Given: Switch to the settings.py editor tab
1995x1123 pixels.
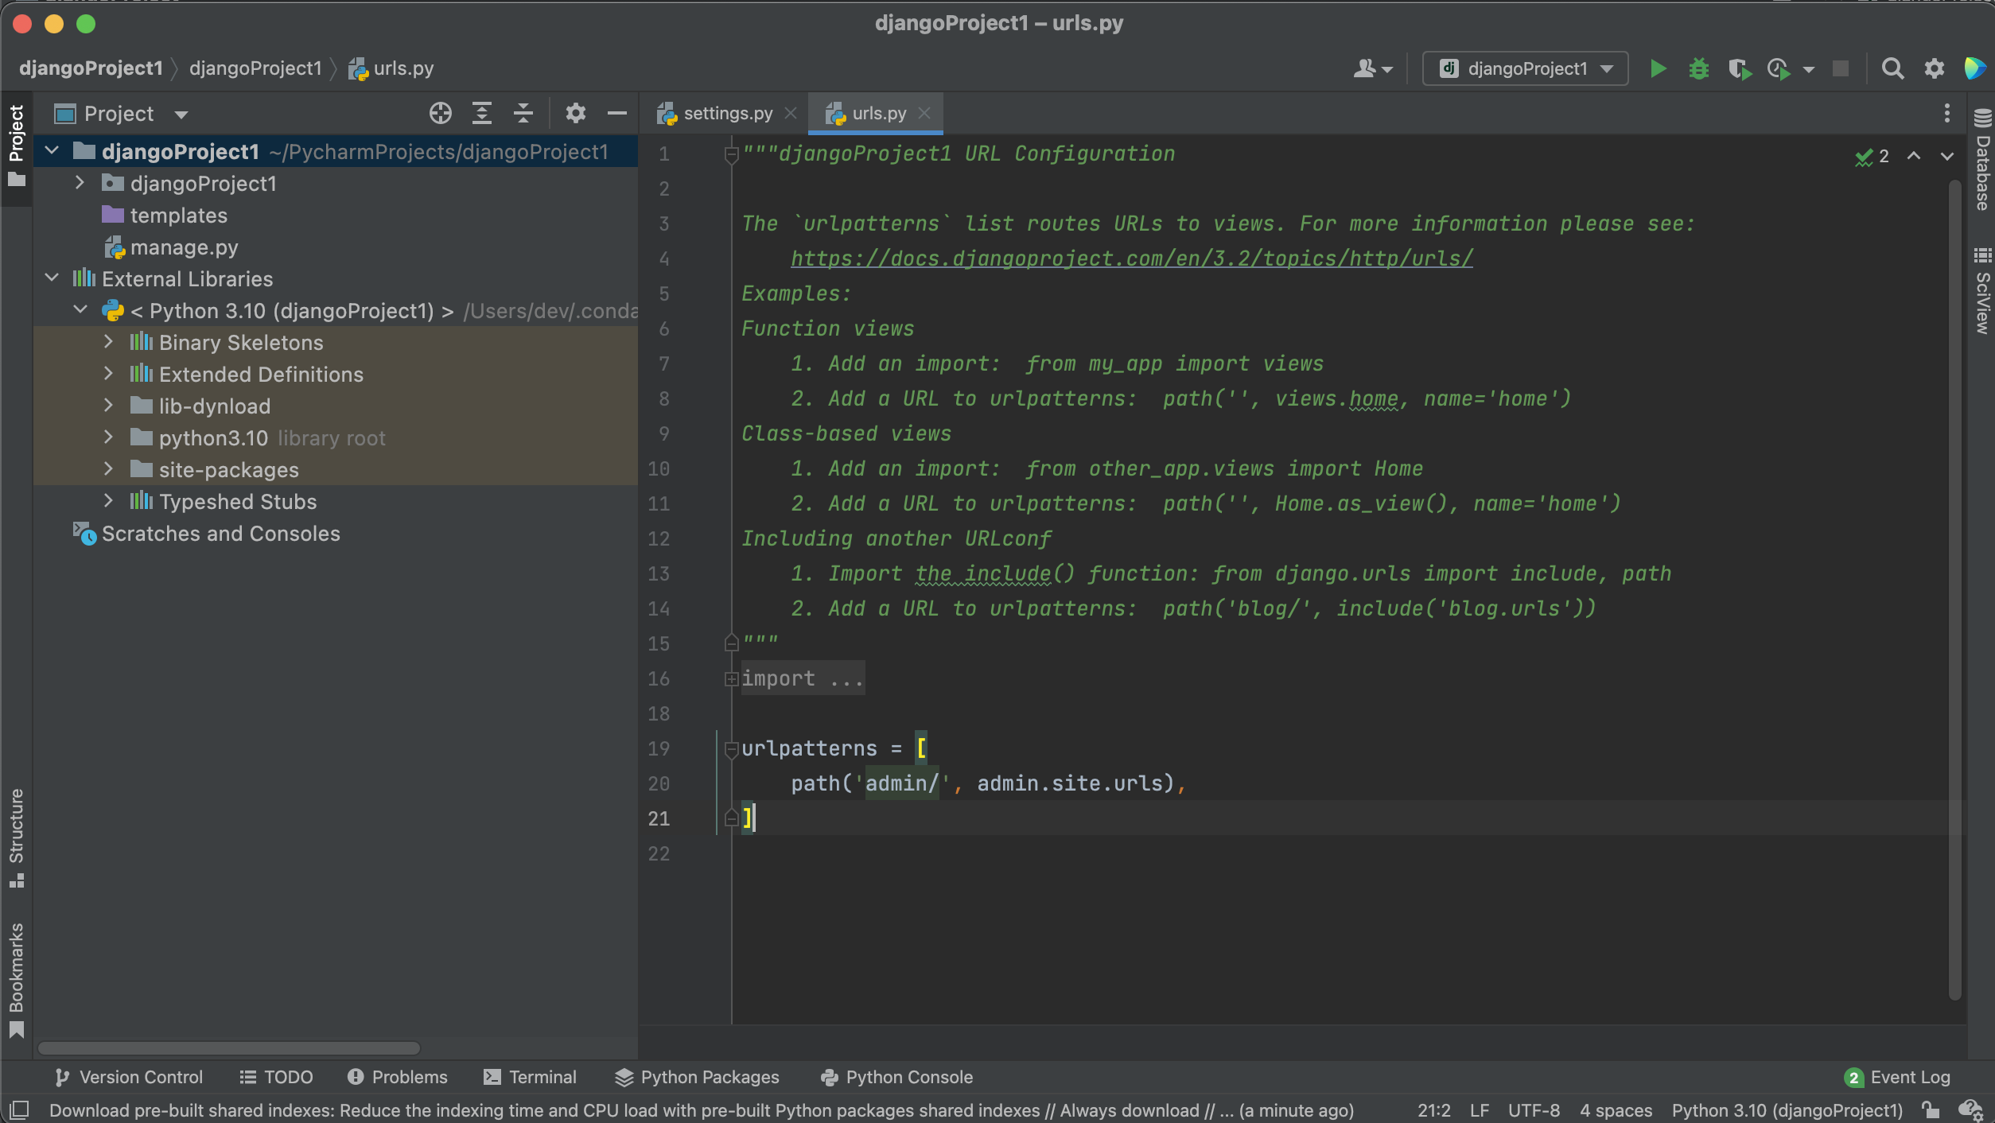Looking at the screenshot, I should click(727, 114).
